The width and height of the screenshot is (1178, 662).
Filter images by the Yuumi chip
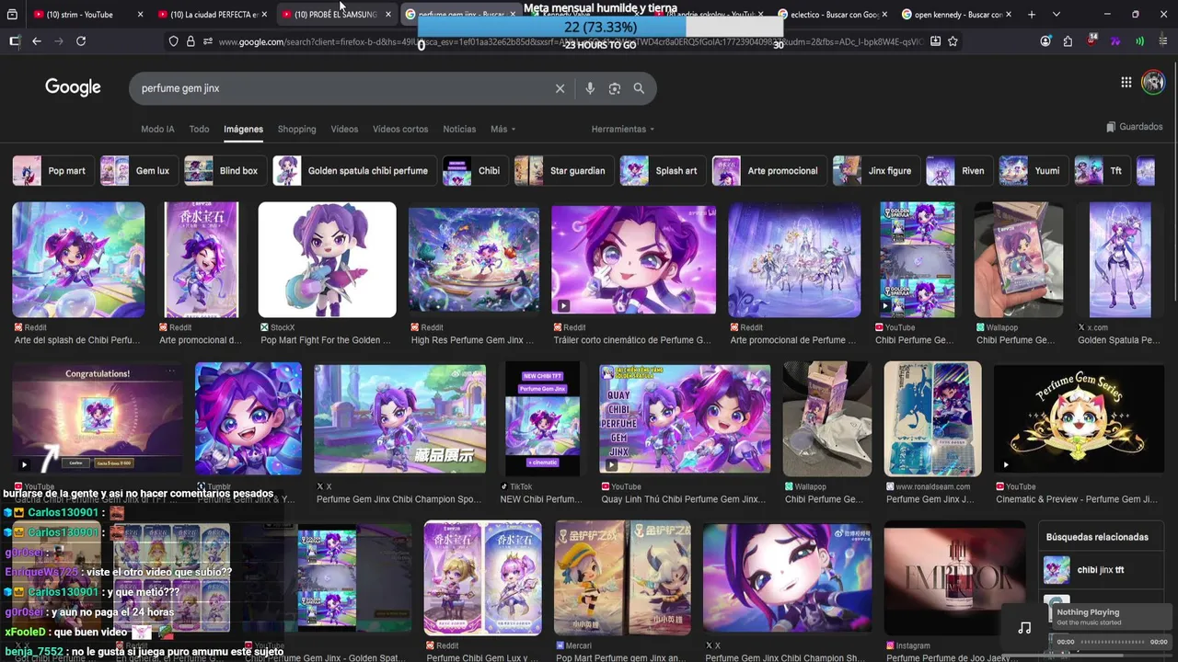(x=1033, y=171)
